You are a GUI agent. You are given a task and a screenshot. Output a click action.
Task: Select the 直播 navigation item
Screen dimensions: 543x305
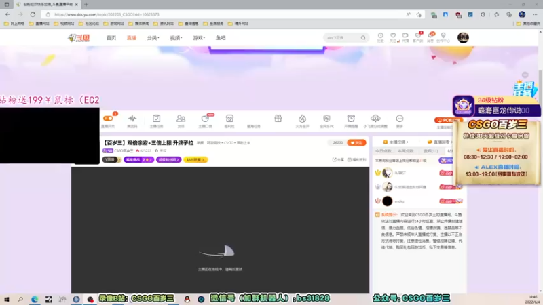[132, 38]
